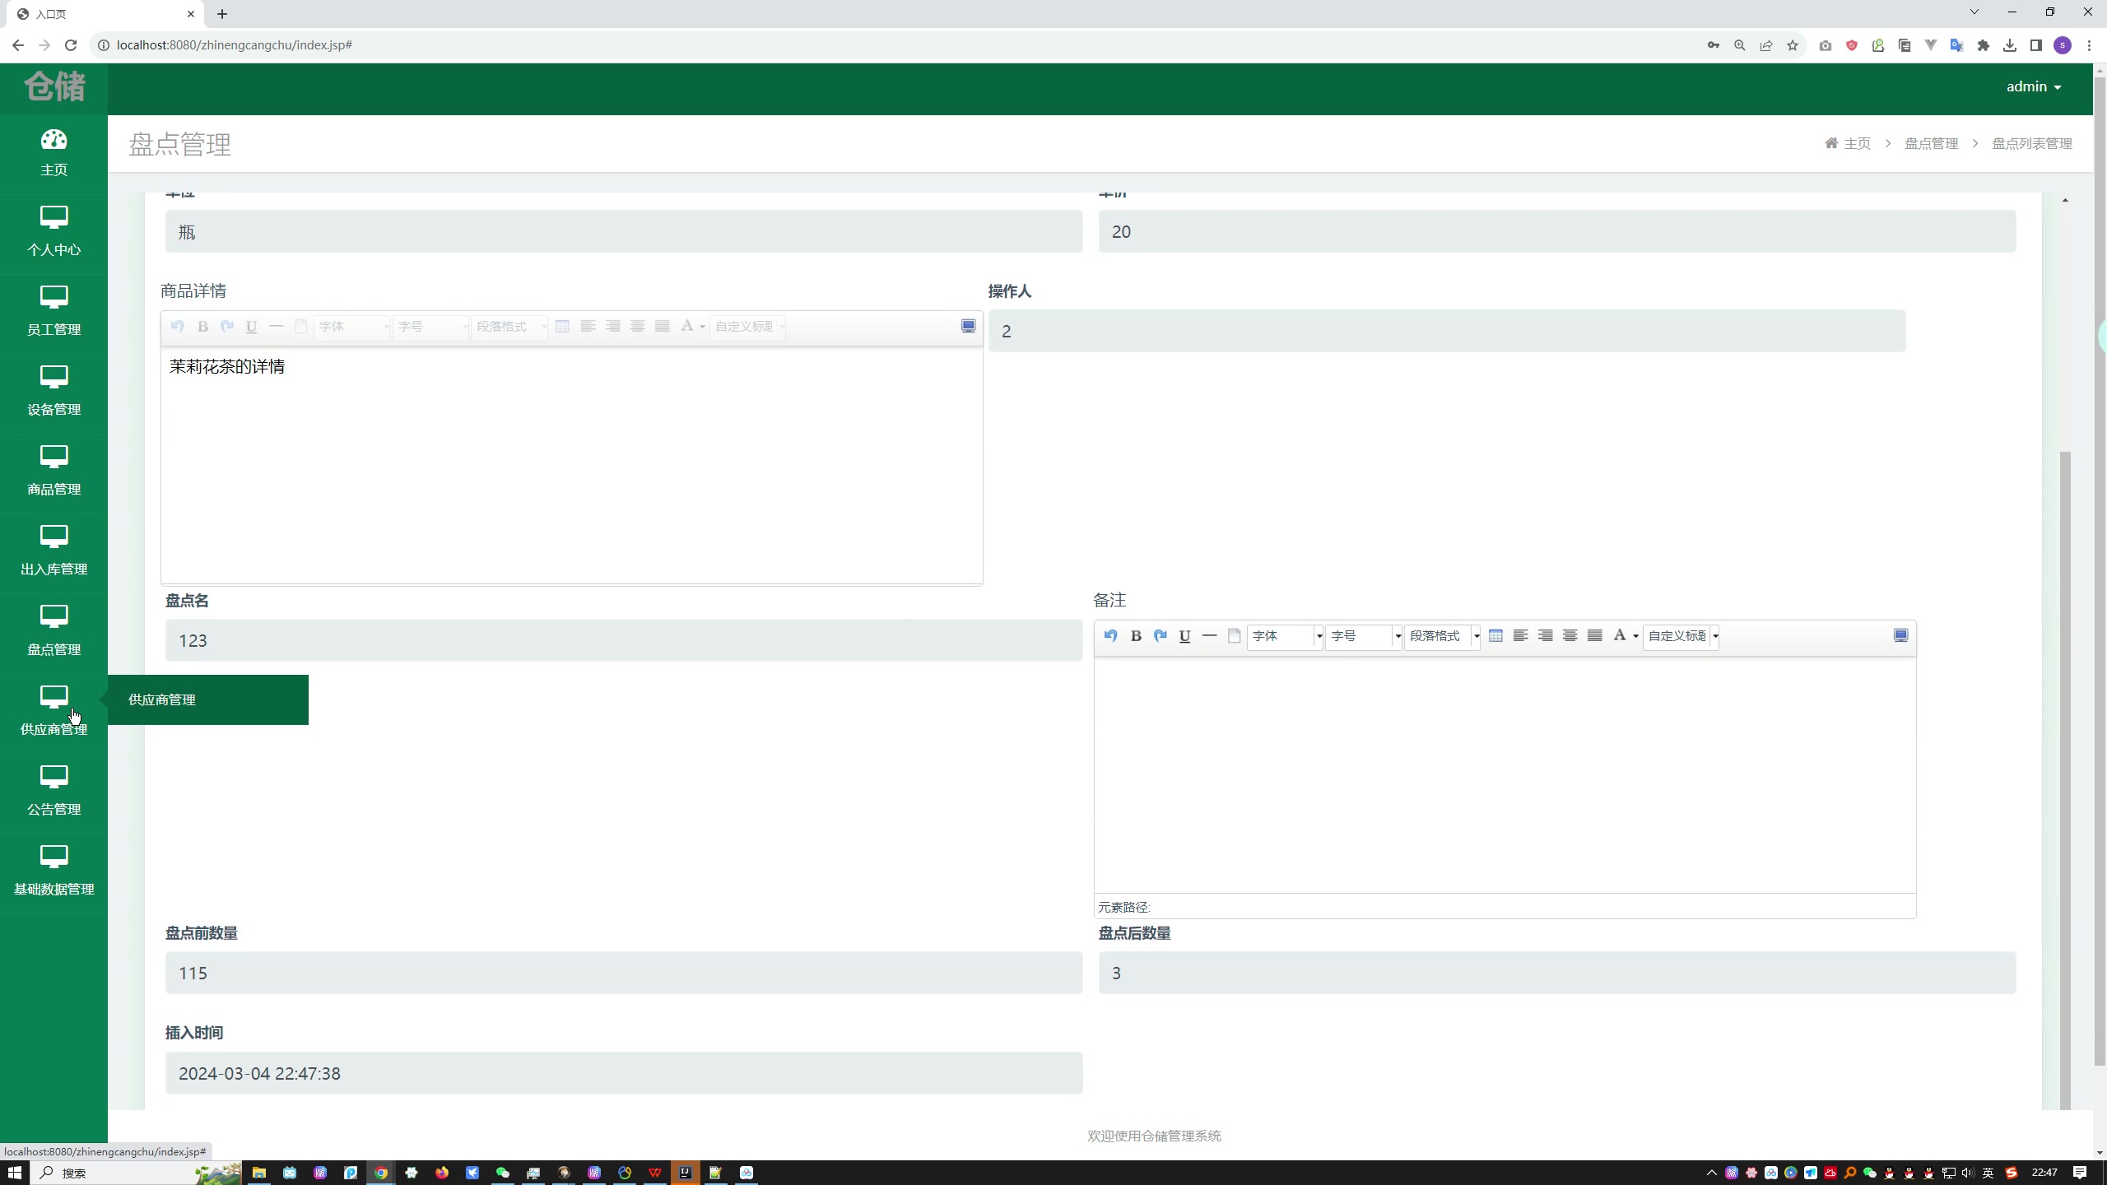This screenshot has height=1185, width=2107.
Task: Align center in 备注 editor
Action: pos(1570,635)
